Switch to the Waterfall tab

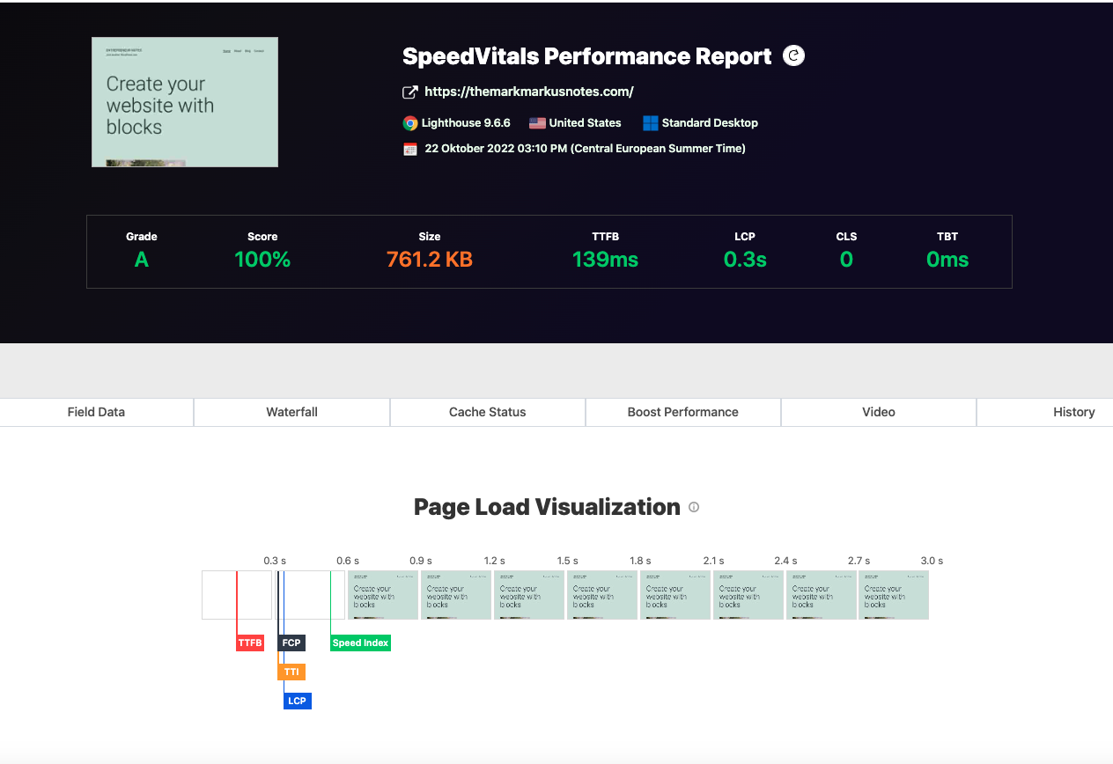point(291,412)
